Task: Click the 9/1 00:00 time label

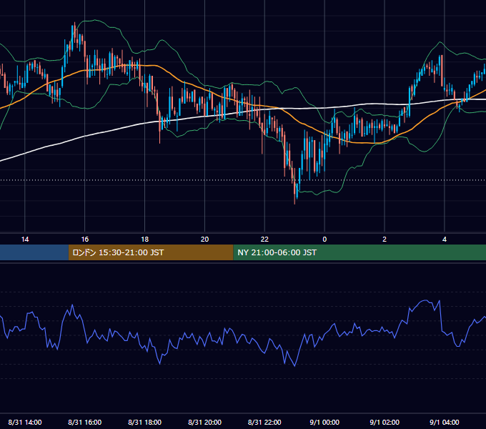Action: 324,422
